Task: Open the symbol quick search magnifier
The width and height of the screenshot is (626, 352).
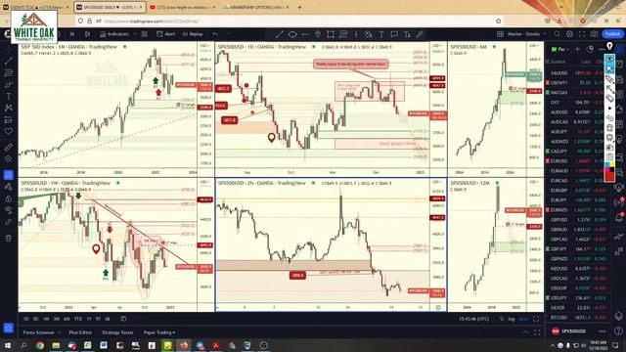Action: pyautogui.click(x=557, y=34)
